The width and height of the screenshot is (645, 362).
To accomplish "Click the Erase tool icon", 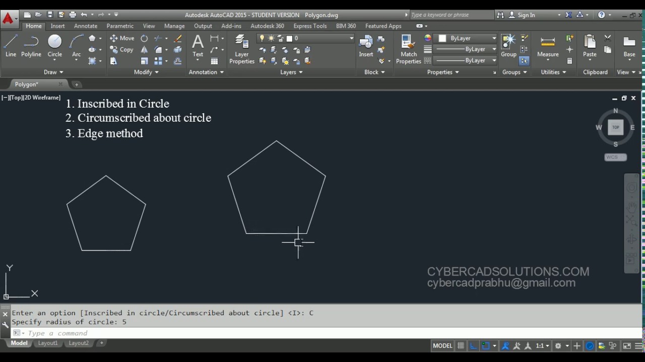I will click(177, 38).
